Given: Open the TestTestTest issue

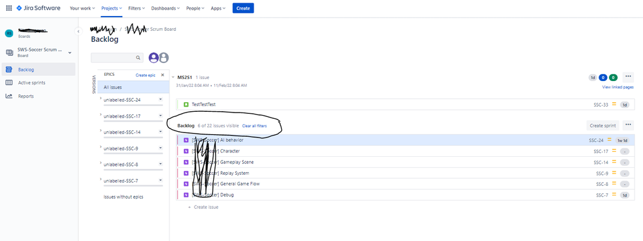Looking at the screenshot, I should pos(203,105).
